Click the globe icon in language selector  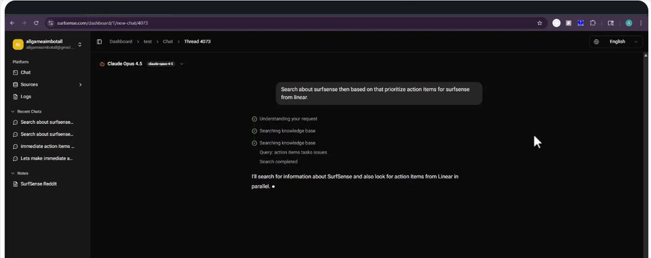[x=596, y=42]
